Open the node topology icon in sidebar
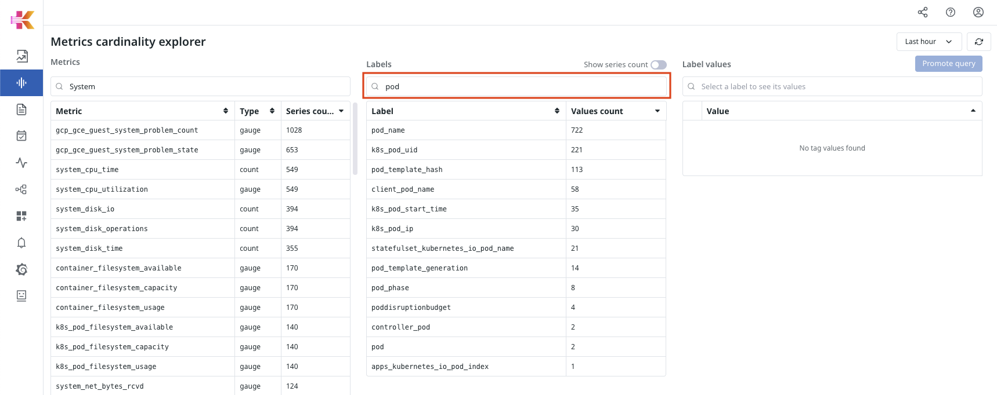This screenshot has height=395, width=997. pyautogui.click(x=21, y=189)
